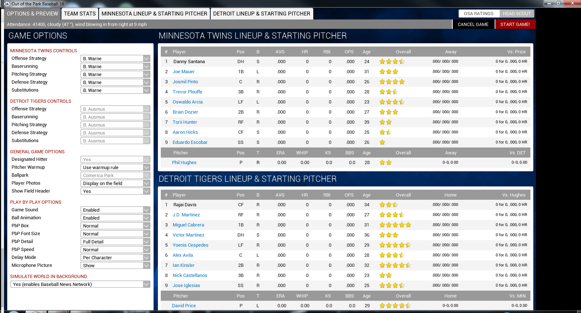Open Ian Kinsler's player link
Image resolution: width=581 pixels, height=313 pixels.
point(184,265)
